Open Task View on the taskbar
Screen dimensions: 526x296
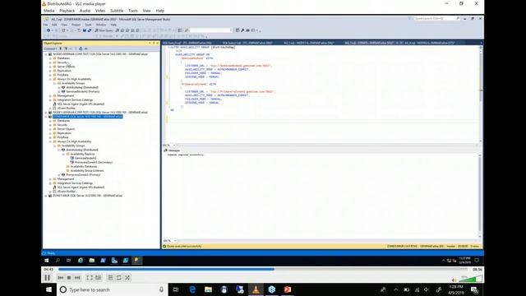176,289
